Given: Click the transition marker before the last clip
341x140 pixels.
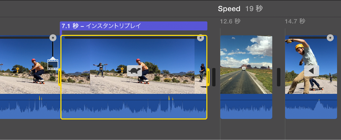Looking at the screenshot, I should click(x=278, y=77).
